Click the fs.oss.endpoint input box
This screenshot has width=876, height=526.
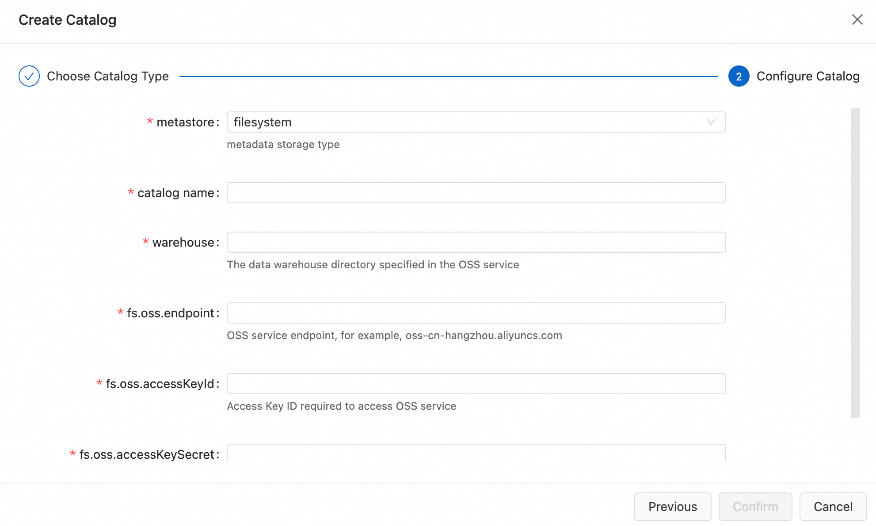pos(476,313)
